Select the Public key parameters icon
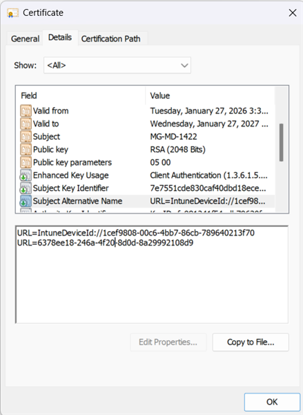Viewport: 303px width, 415px height. pos(26,163)
